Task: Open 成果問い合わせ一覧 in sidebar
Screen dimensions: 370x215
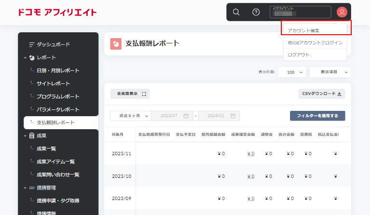Action: (x=58, y=175)
